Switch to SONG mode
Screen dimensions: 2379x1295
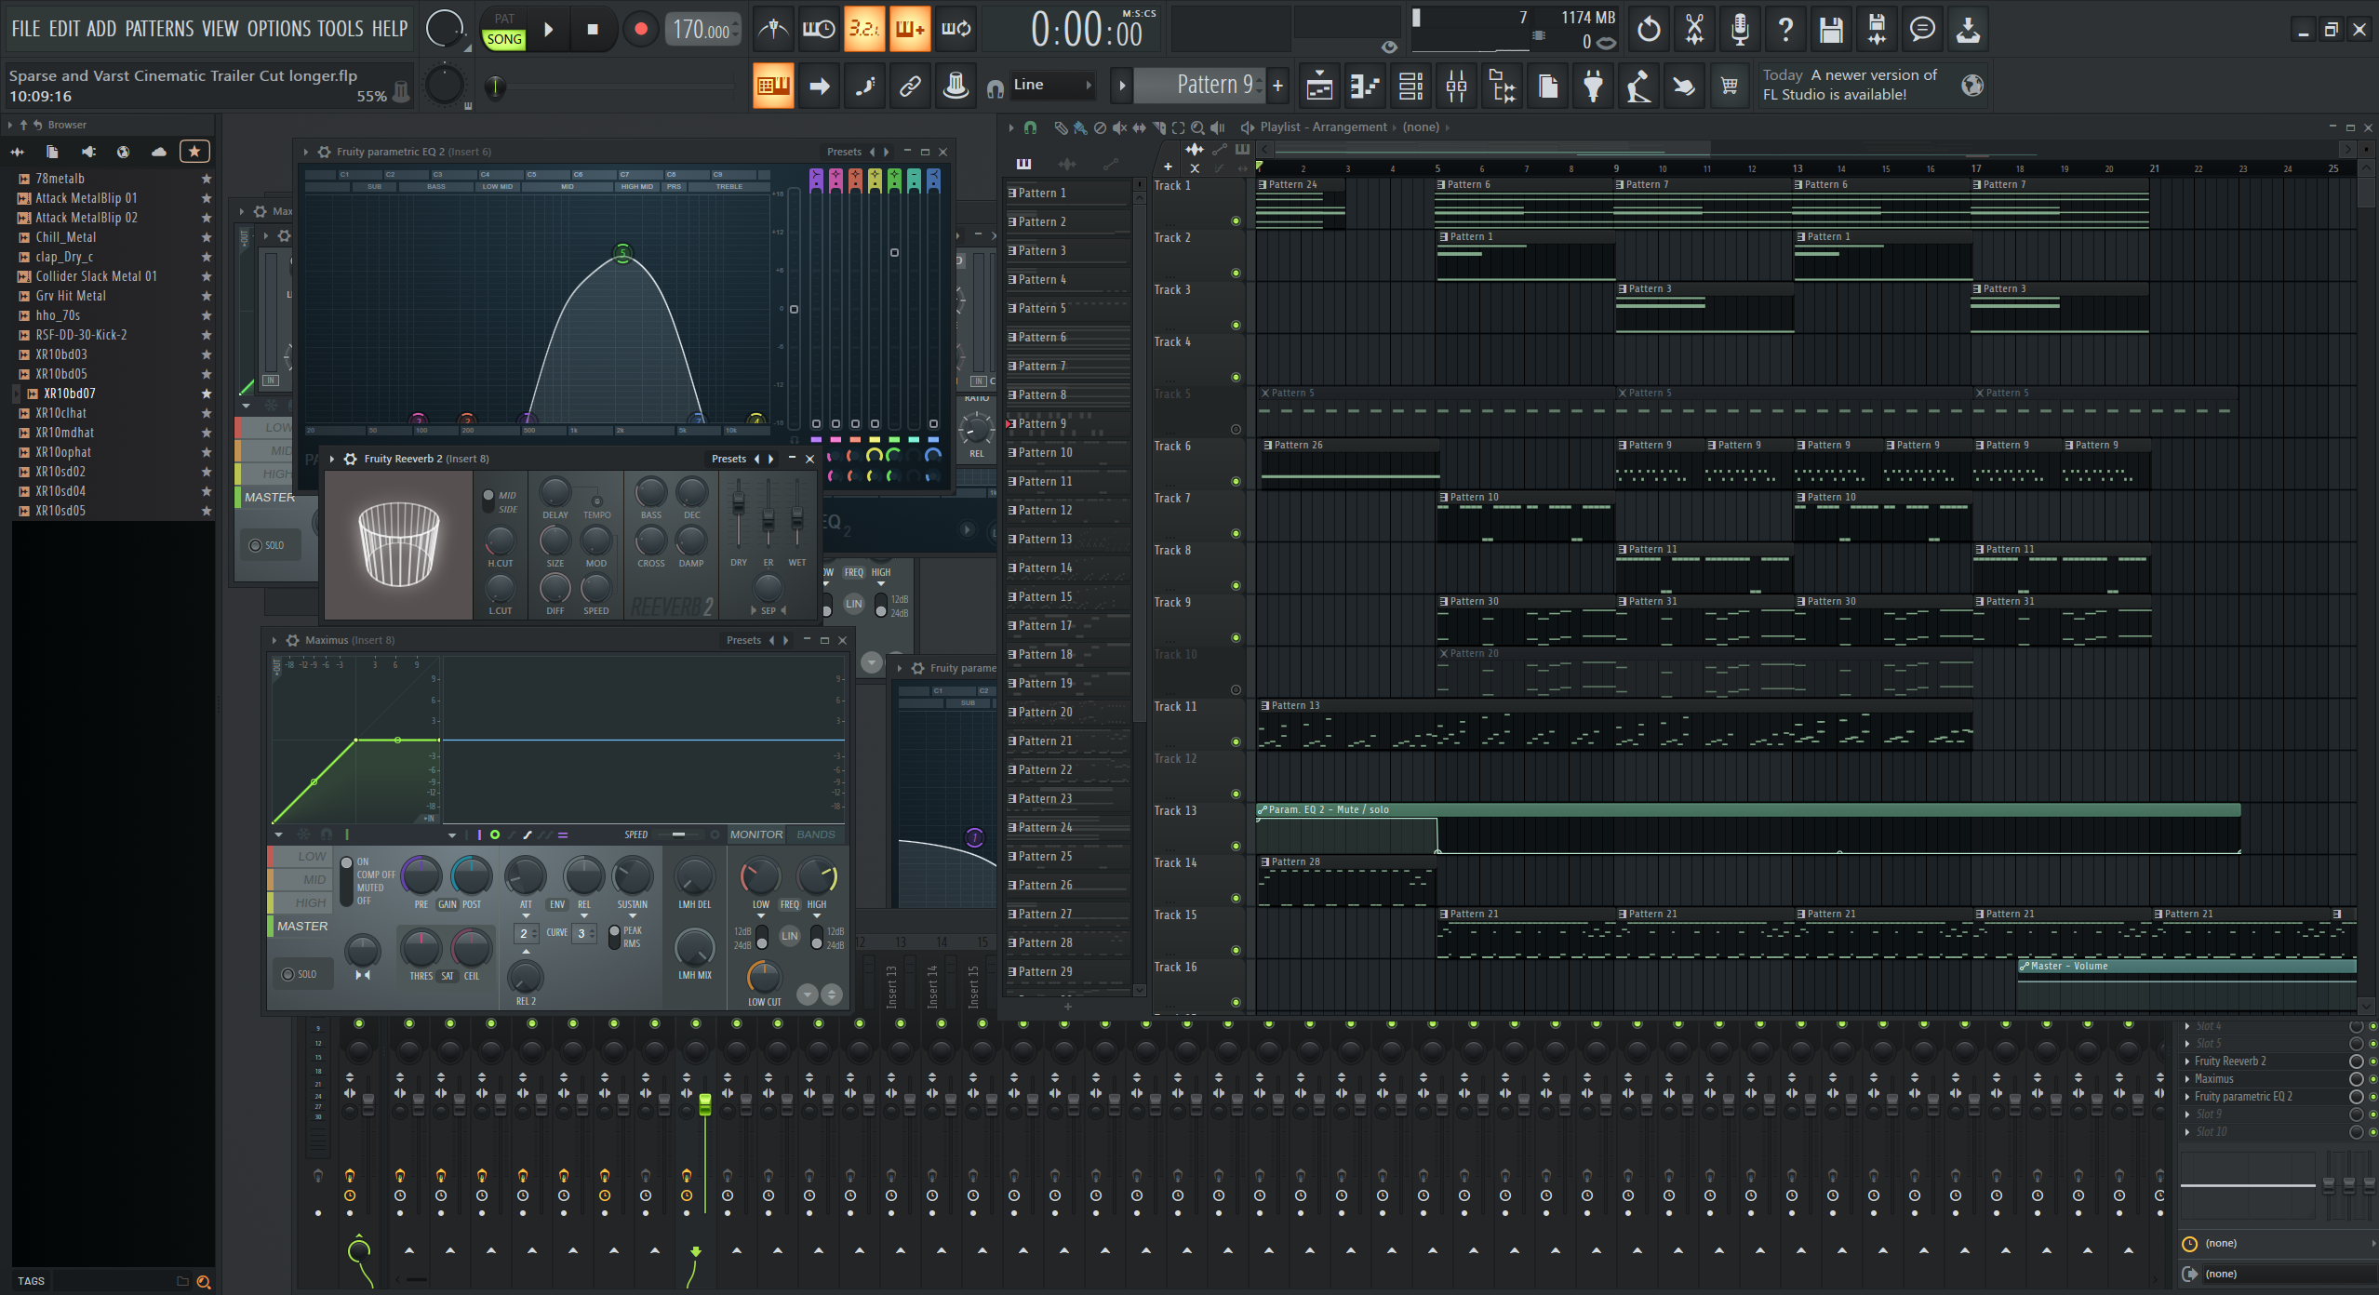pyautogui.click(x=504, y=39)
